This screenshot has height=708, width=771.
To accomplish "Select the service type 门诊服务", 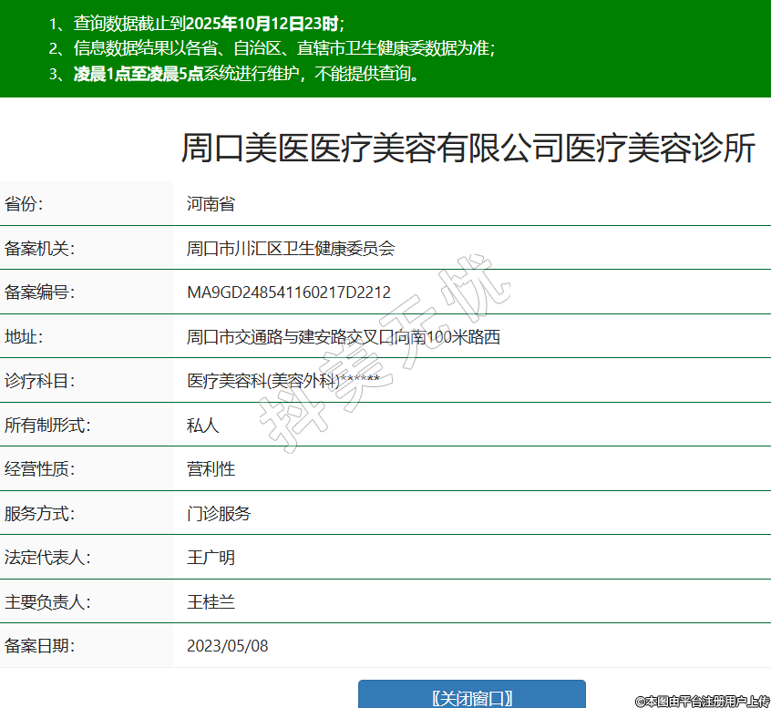I will coord(219,514).
